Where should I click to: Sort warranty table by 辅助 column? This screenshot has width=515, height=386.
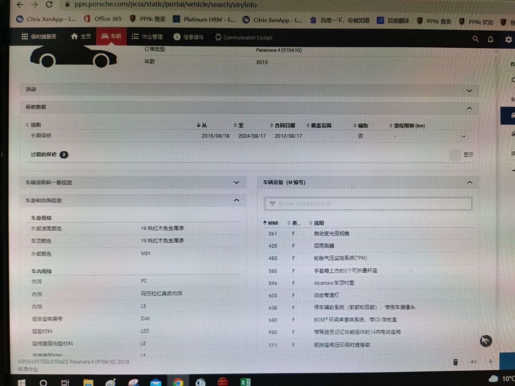click(360, 126)
